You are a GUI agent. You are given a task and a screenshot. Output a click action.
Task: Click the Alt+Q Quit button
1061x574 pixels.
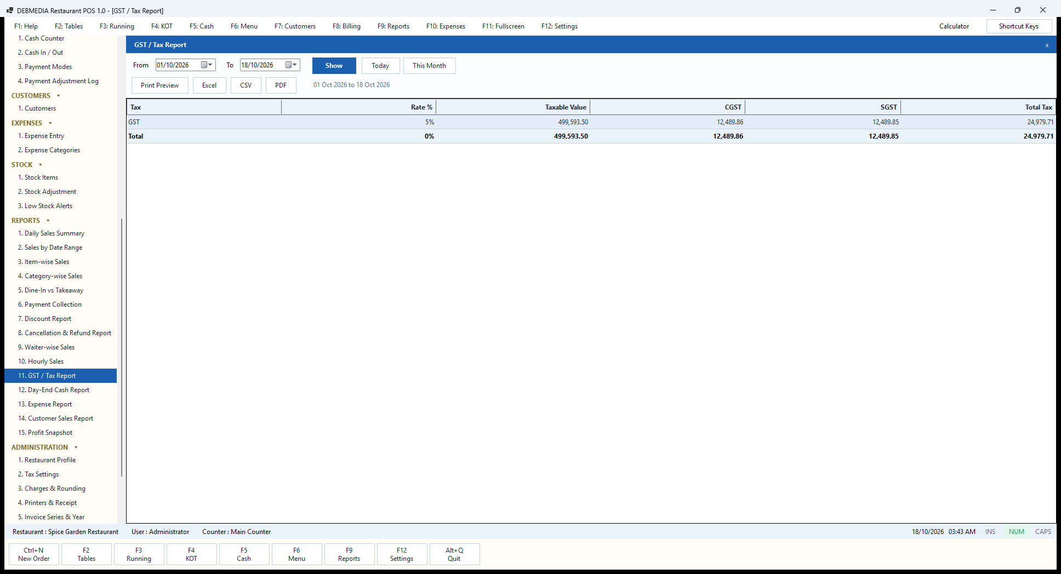tap(454, 554)
